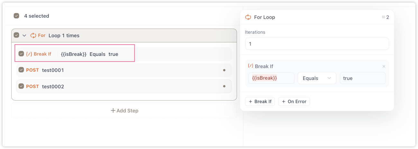Click the status dot on test0001

tap(224, 70)
